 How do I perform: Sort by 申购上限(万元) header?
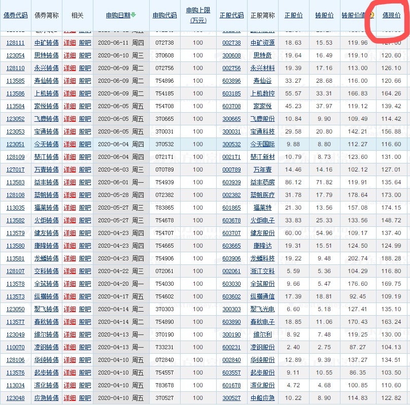tap(198, 15)
